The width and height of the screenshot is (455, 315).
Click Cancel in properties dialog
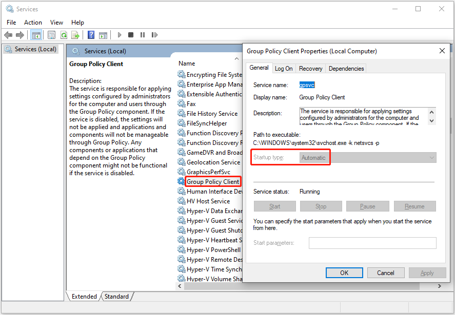click(x=386, y=272)
